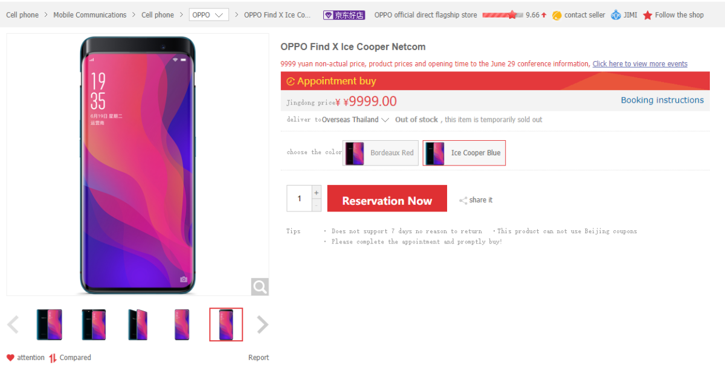The image size is (725, 374).
Task: Select the Bordeaux Red color option
Action: (381, 153)
